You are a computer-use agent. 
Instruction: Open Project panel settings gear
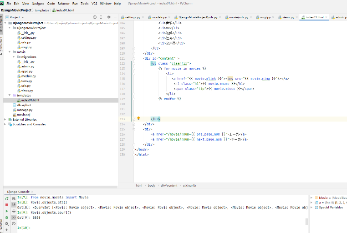[109, 17]
